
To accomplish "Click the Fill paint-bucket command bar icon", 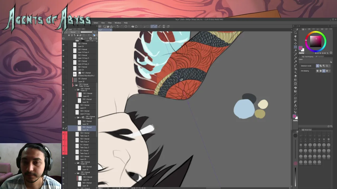I will (x=133, y=26).
